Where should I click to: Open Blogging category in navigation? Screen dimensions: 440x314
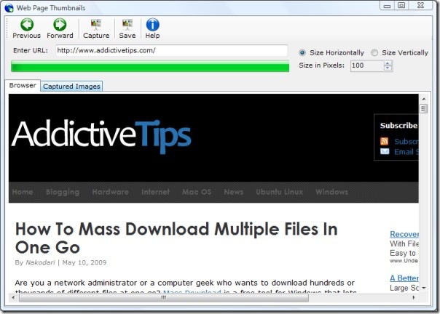tap(63, 192)
